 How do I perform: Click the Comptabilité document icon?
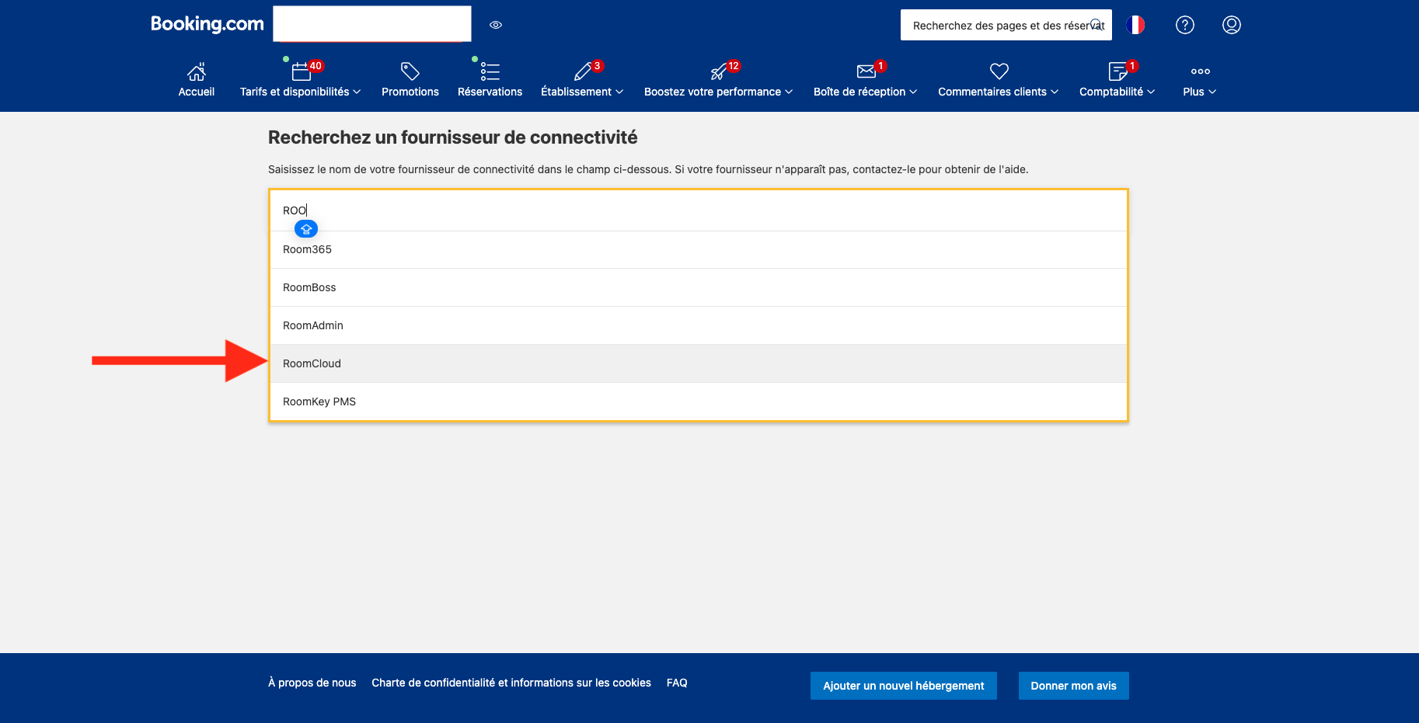pyautogui.click(x=1117, y=72)
